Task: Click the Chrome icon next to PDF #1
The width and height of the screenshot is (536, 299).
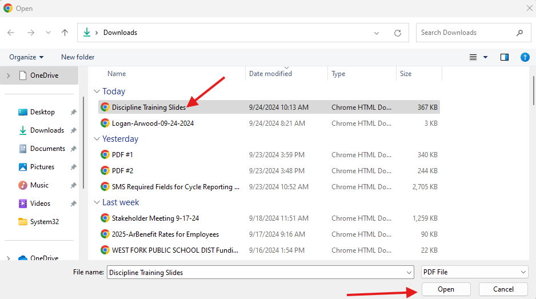Action: tap(105, 154)
